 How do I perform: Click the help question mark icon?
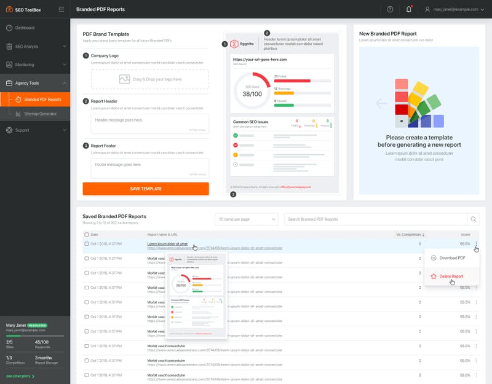390,9
